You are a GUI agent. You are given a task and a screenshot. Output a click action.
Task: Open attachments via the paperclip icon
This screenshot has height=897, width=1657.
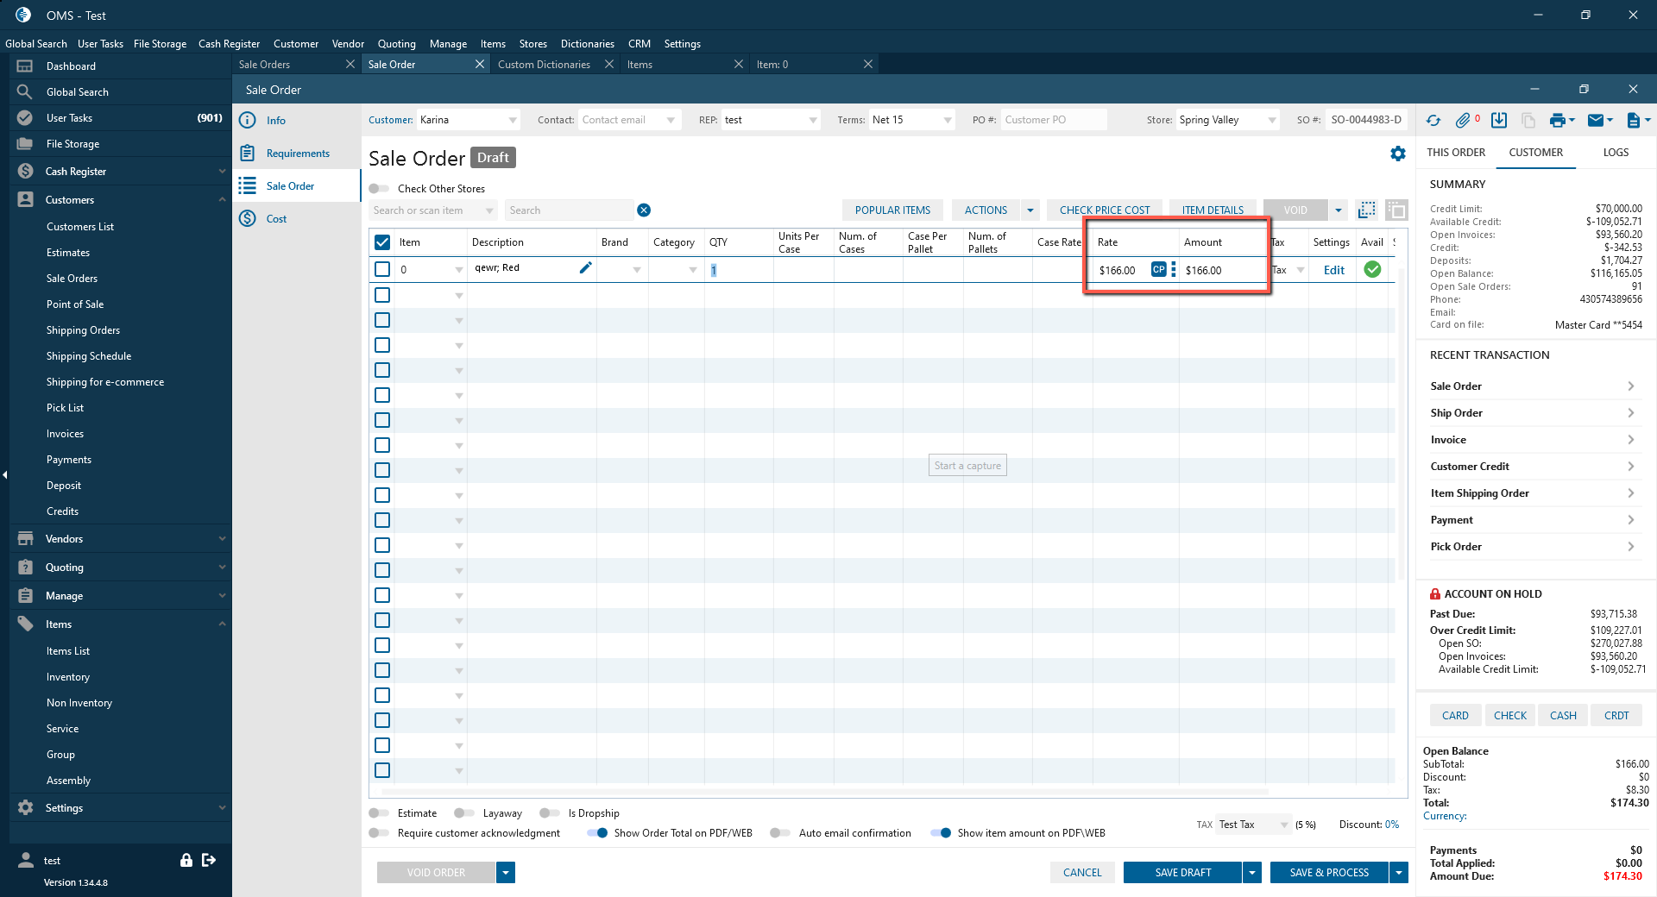[1463, 121]
